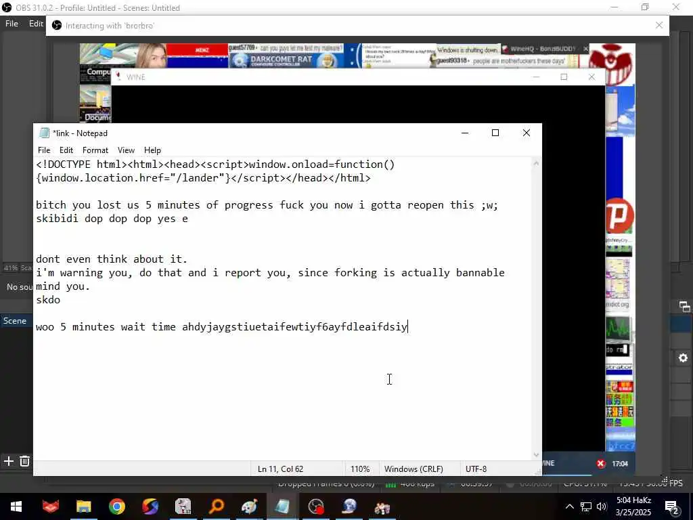Image resolution: width=693 pixels, height=520 pixels.
Task: Open the Notepad Edit menu
Action: click(66, 150)
